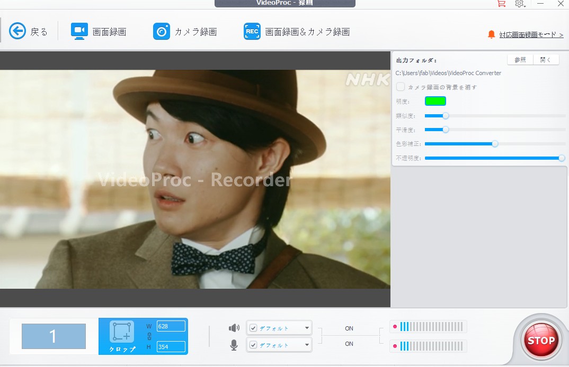Click the speaker level record dot
The image size is (569, 367).
[x=395, y=327]
